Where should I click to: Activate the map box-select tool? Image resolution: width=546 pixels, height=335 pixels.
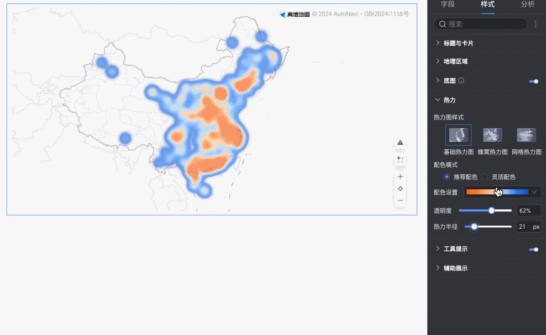point(400,160)
